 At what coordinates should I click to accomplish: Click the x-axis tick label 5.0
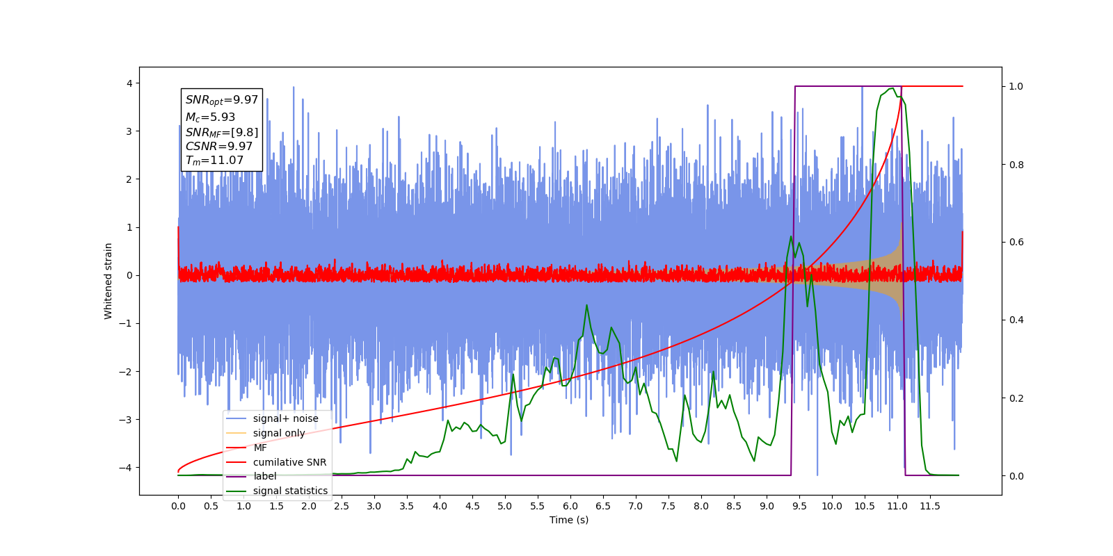[505, 506]
